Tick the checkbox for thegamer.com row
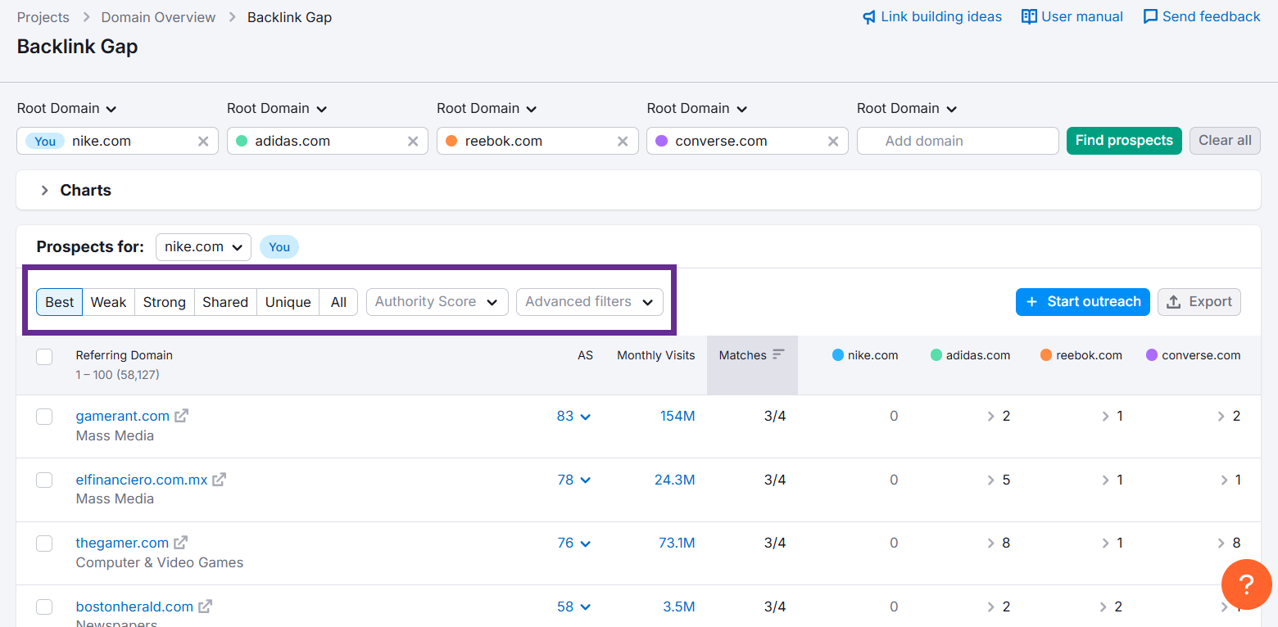Screen dimensions: 1278x627 (44, 544)
